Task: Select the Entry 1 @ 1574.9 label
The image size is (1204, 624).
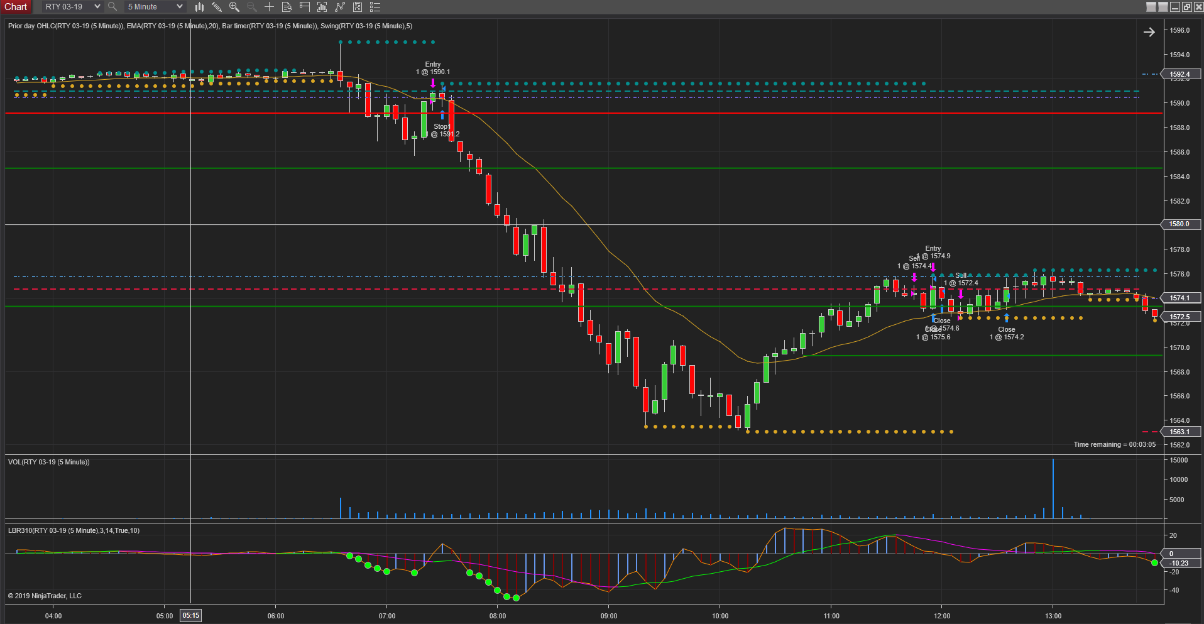Action: tap(933, 252)
